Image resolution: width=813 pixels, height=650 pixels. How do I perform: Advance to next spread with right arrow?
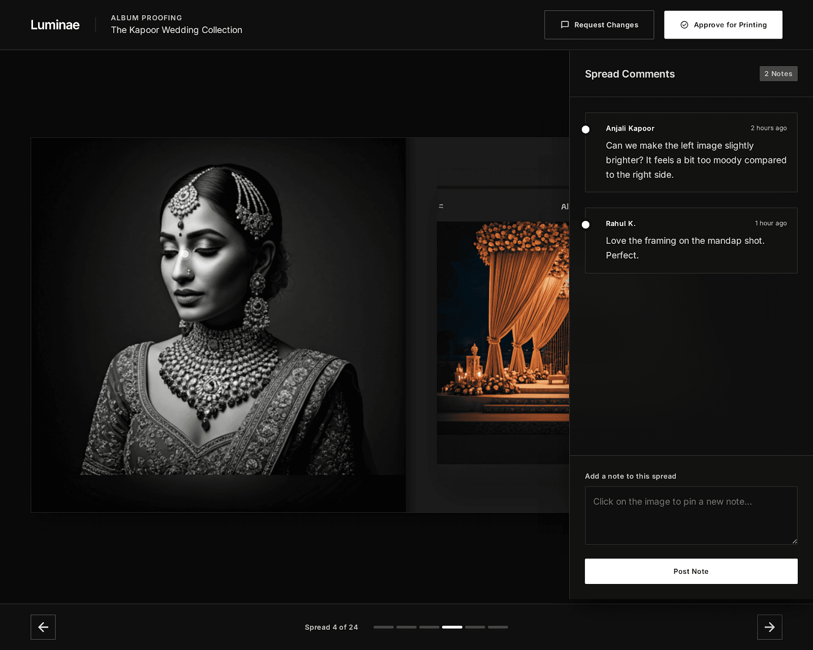770,627
